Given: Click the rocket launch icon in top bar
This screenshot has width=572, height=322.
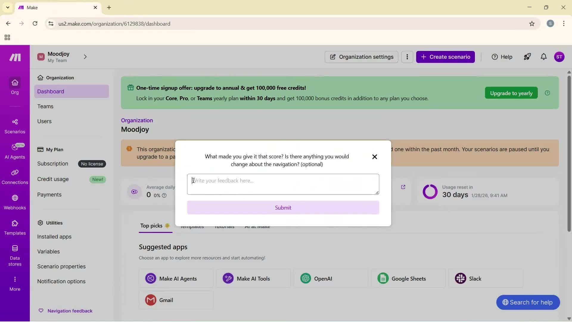Looking at the screenshot, I should (527, 57).
